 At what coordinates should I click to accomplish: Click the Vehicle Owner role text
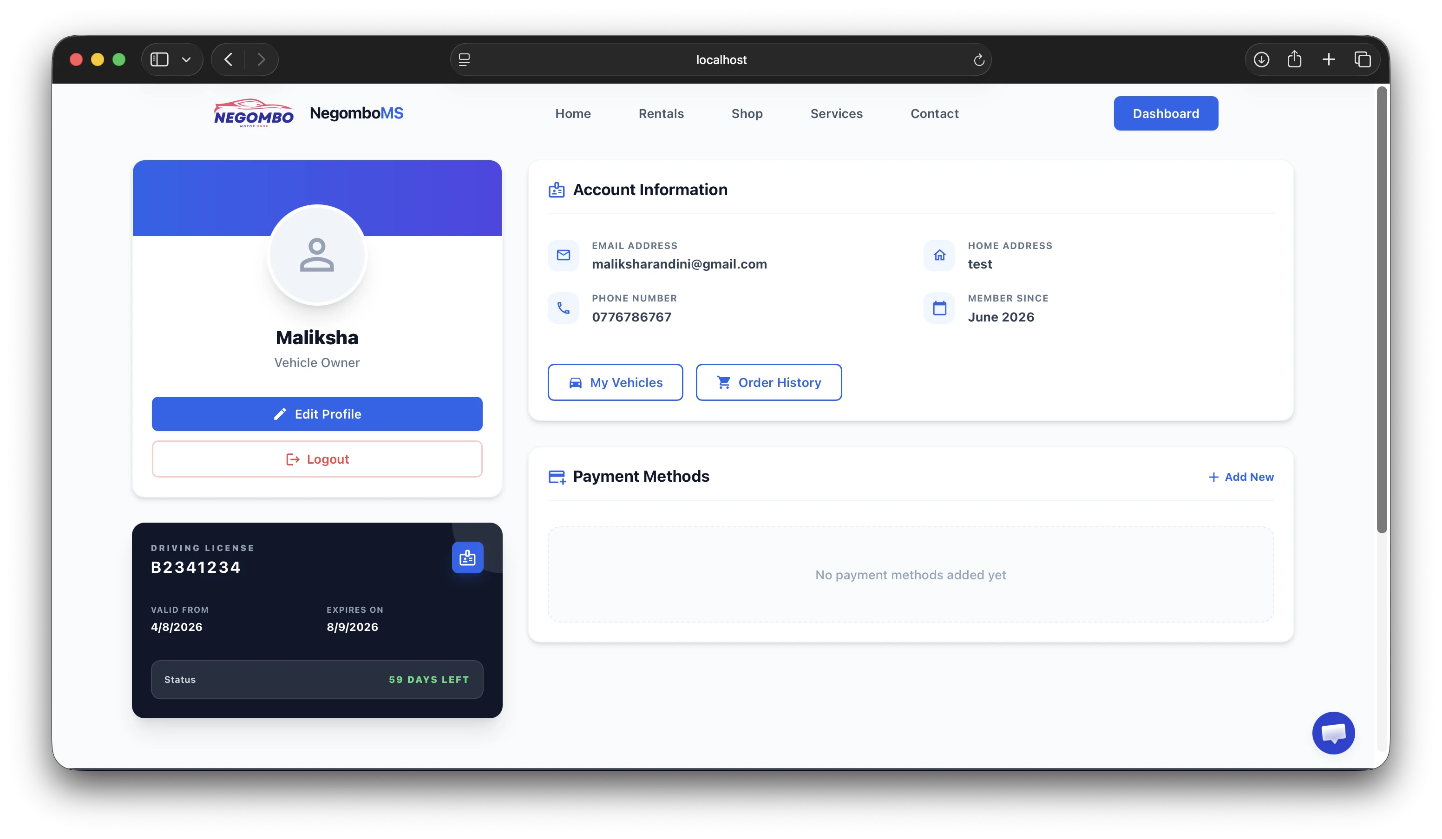(x=317, y=363)
